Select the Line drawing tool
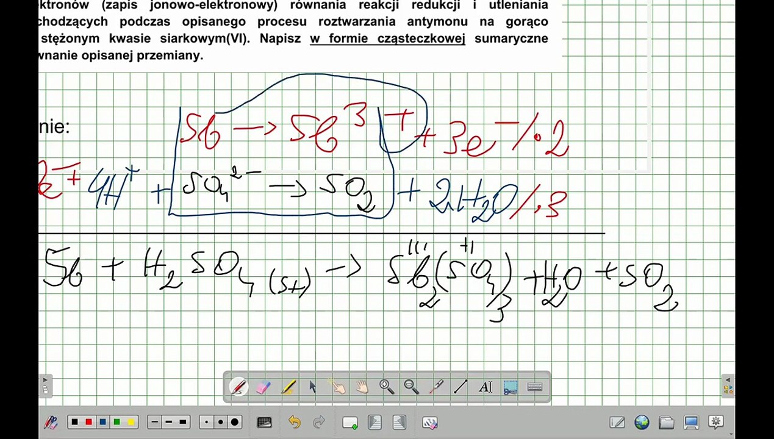The image size is (774, 439). pyautogui.click(x=460, y=387)
